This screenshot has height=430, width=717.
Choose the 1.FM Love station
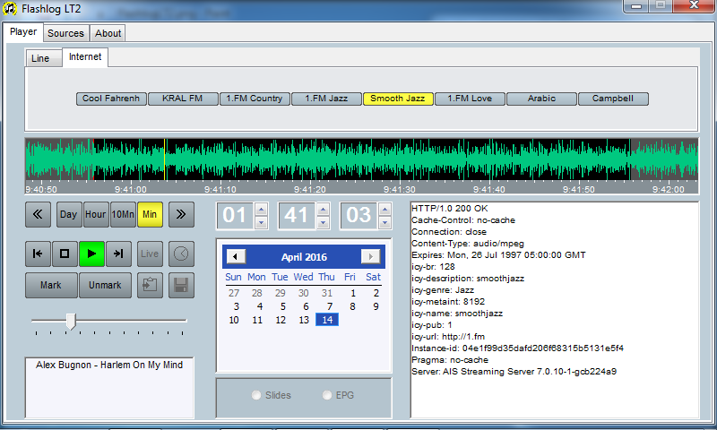click(x=470, y=99)
